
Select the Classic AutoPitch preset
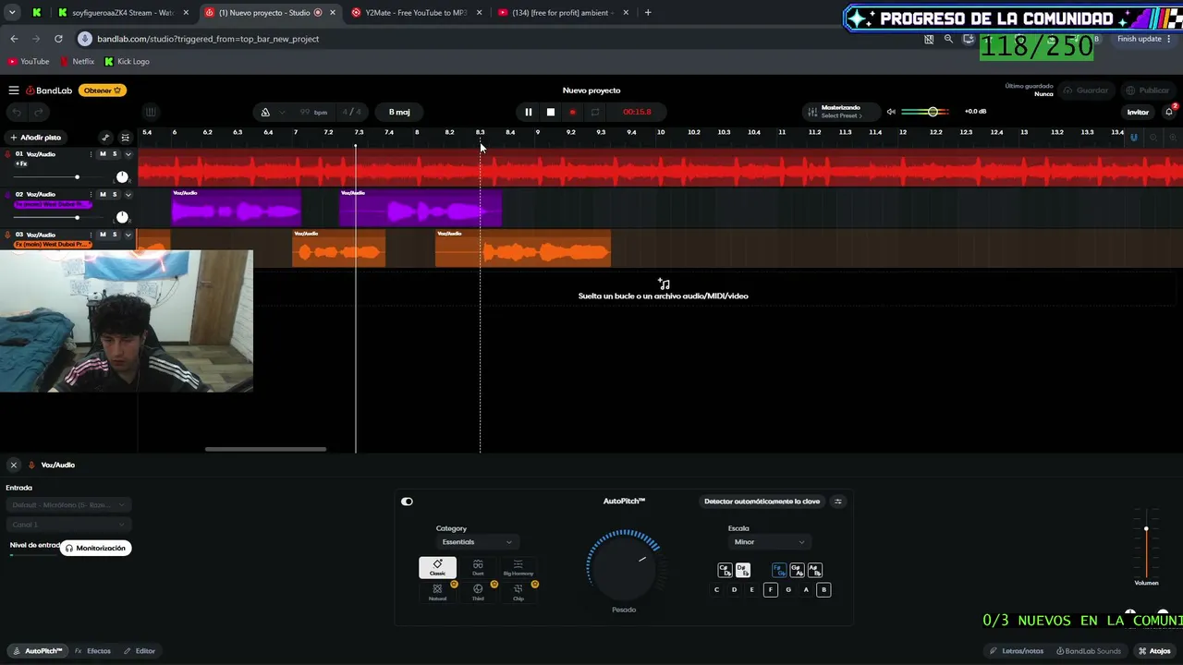[437, 567]
